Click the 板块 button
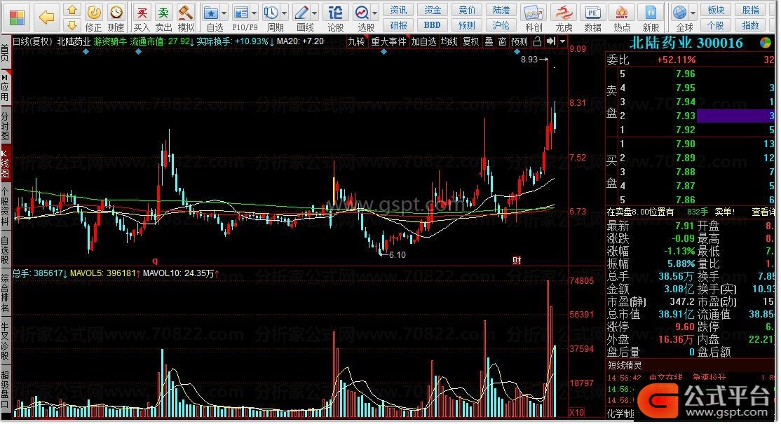Viewport: 781px width, 424px height. click(717, 10)
